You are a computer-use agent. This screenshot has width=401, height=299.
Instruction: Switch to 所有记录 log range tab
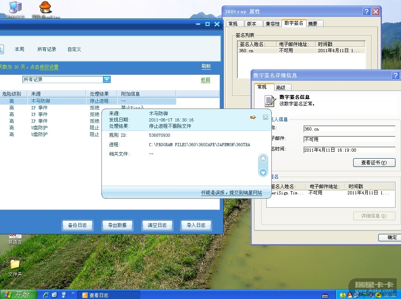(47, 49)
